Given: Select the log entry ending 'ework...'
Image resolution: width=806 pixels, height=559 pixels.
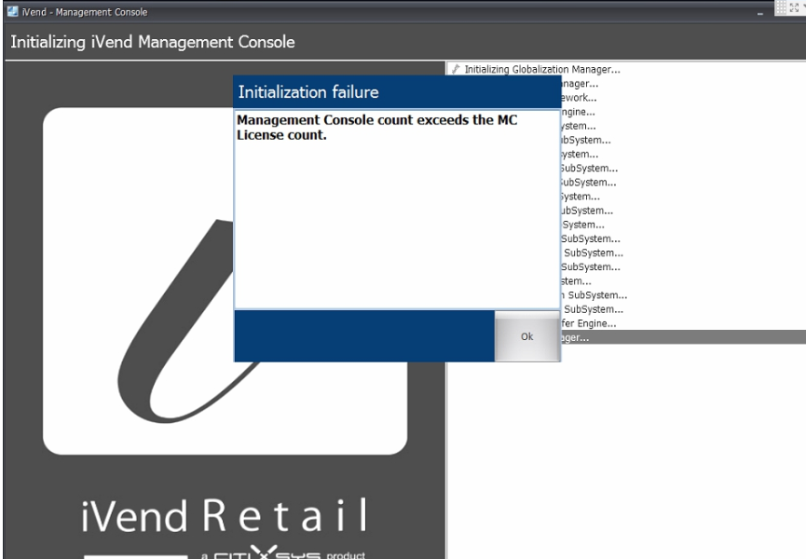Looking at the screenshot, I should [x=579, y=98].
